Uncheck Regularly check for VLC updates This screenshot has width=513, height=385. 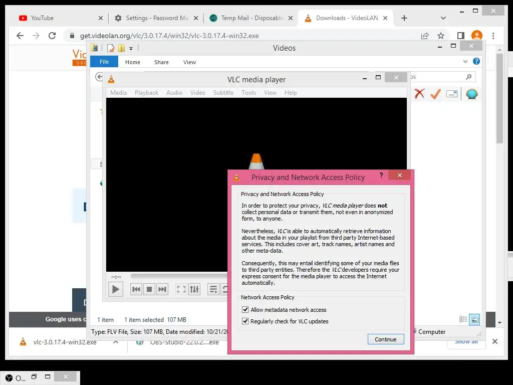245,321
